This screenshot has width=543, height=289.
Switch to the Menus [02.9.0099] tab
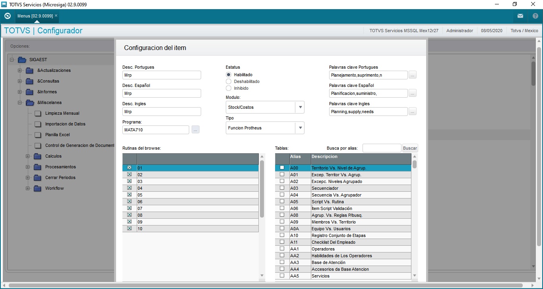[35, 16]
